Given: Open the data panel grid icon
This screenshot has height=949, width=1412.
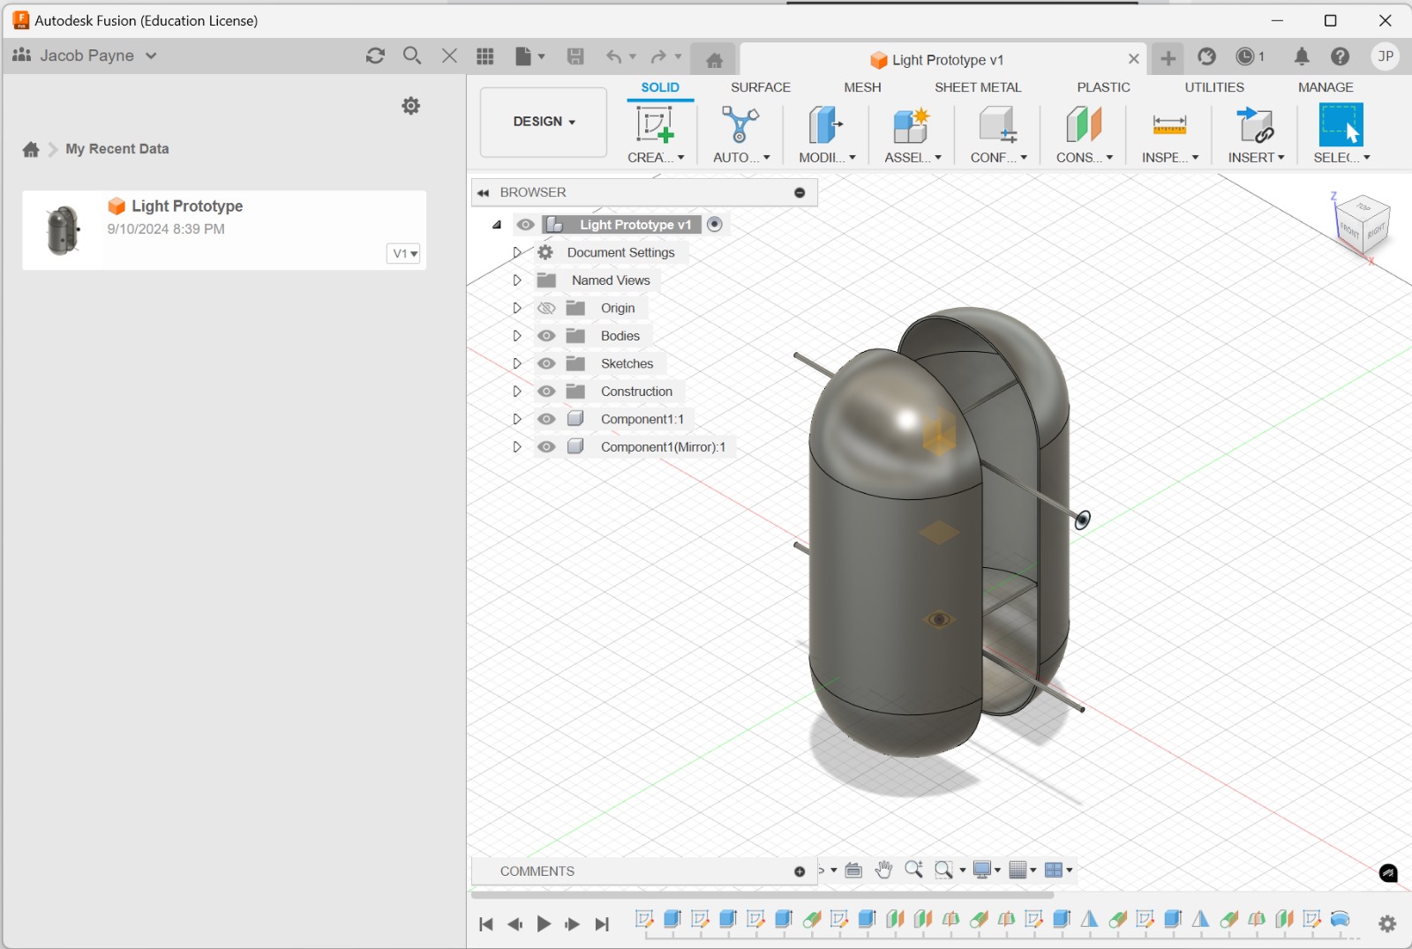Looking at the screenshot, I should point(485,56).
